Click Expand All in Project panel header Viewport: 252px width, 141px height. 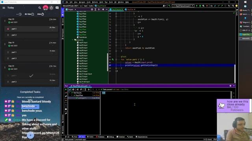pos(95,9)
